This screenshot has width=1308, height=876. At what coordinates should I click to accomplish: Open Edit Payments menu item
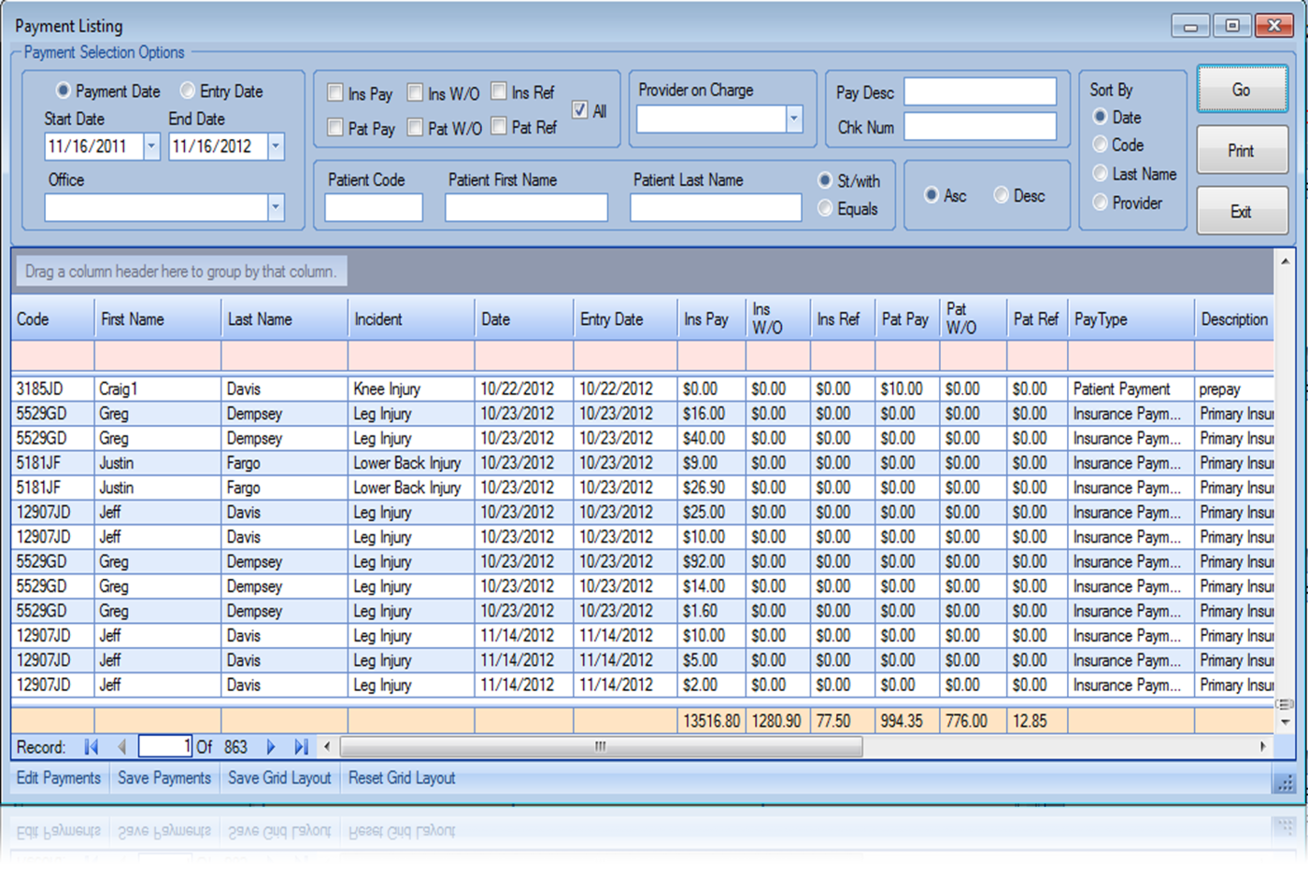pyautogui.click(x=59, y=778)
